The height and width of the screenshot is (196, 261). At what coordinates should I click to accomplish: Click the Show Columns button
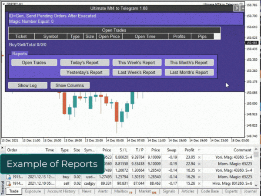tap(70, 85)
